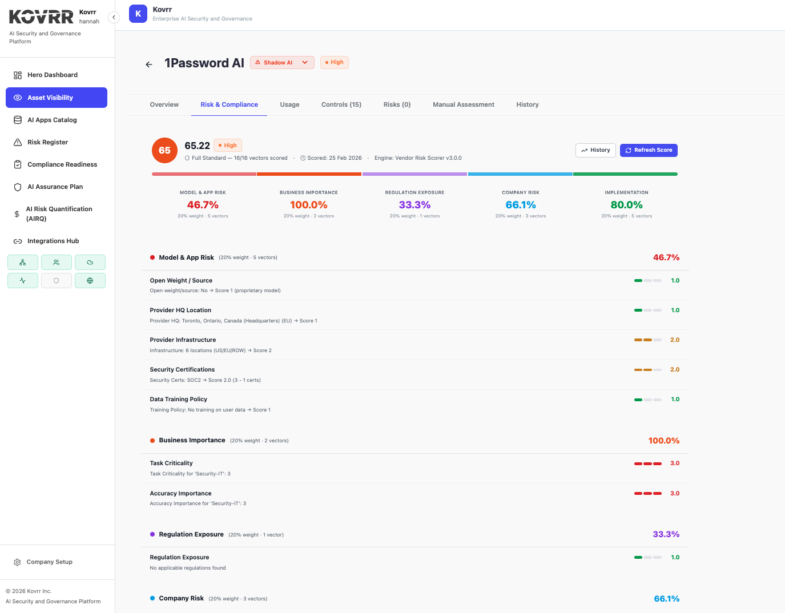This screenshot has width=785, height=613.
Task: Click the Accuracy Importance row
Action: coord(414,498)
